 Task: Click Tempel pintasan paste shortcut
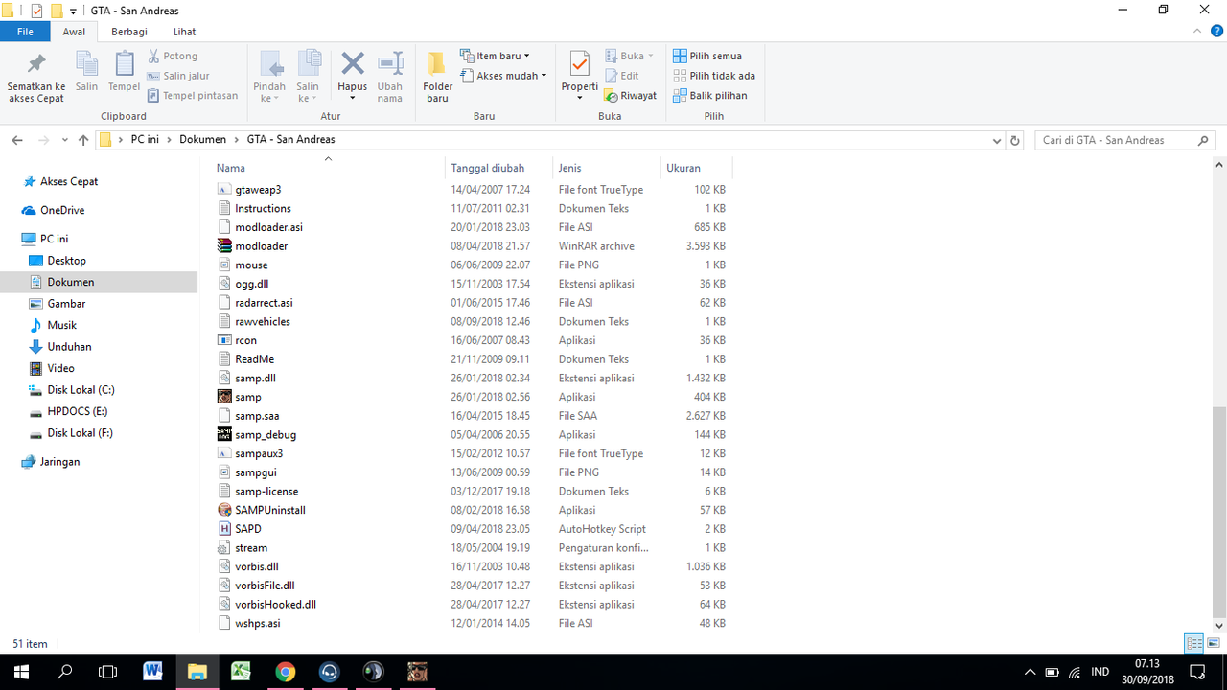(193, 95)
